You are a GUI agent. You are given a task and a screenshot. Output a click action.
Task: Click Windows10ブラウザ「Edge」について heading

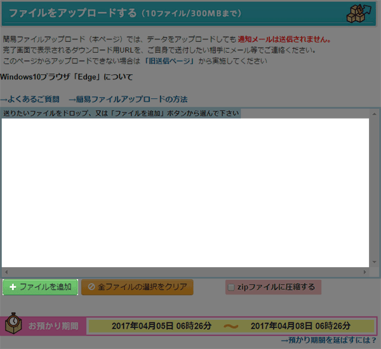pos(66,77)
